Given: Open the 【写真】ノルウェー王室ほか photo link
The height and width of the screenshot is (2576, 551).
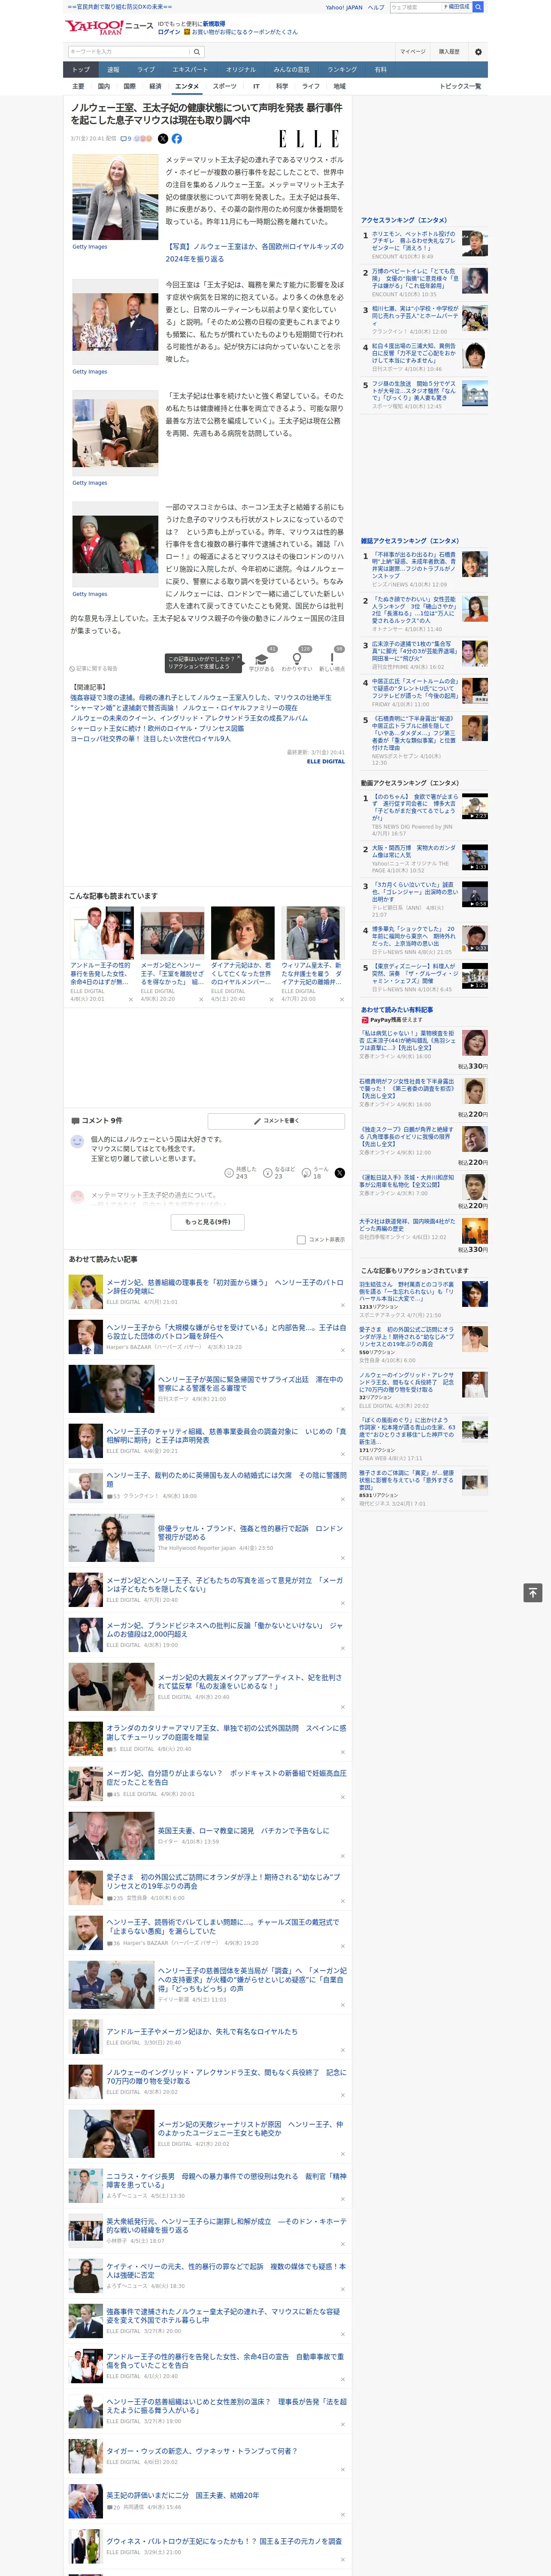Looking at the screenshot, I should point(254,252).
